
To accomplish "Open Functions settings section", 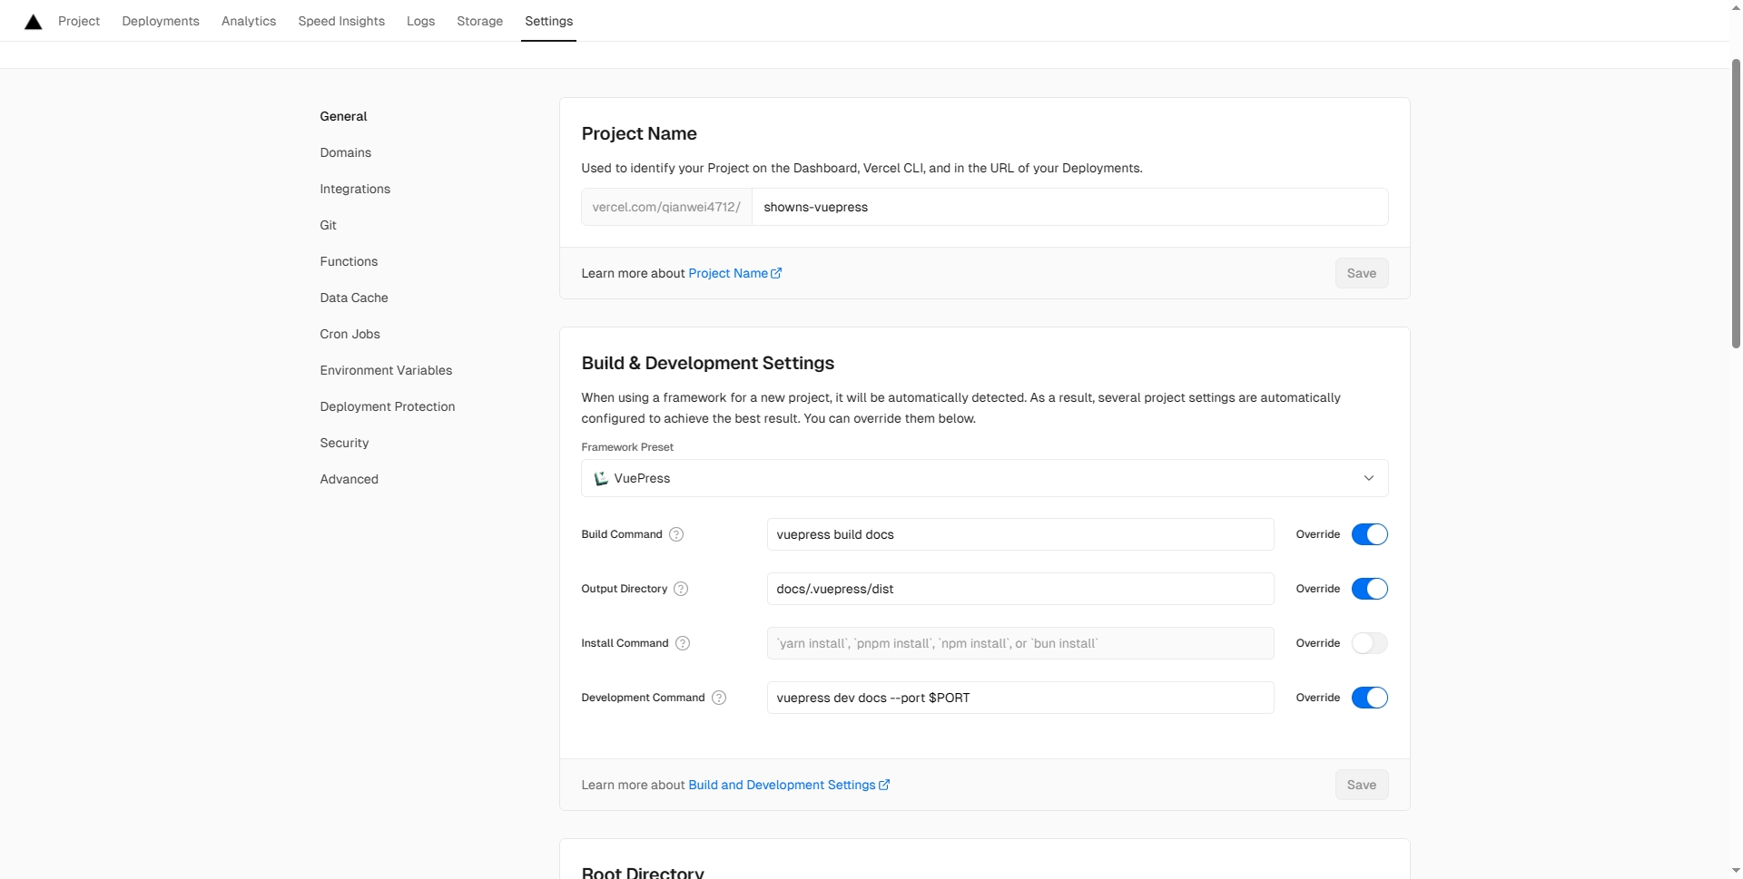I will point(349,261).
